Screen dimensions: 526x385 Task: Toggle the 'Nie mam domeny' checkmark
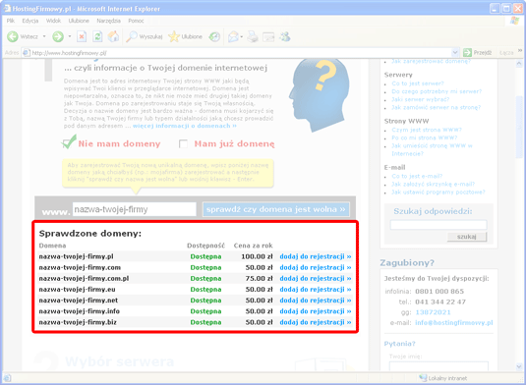pyautogui.click(x=69, y=142)
